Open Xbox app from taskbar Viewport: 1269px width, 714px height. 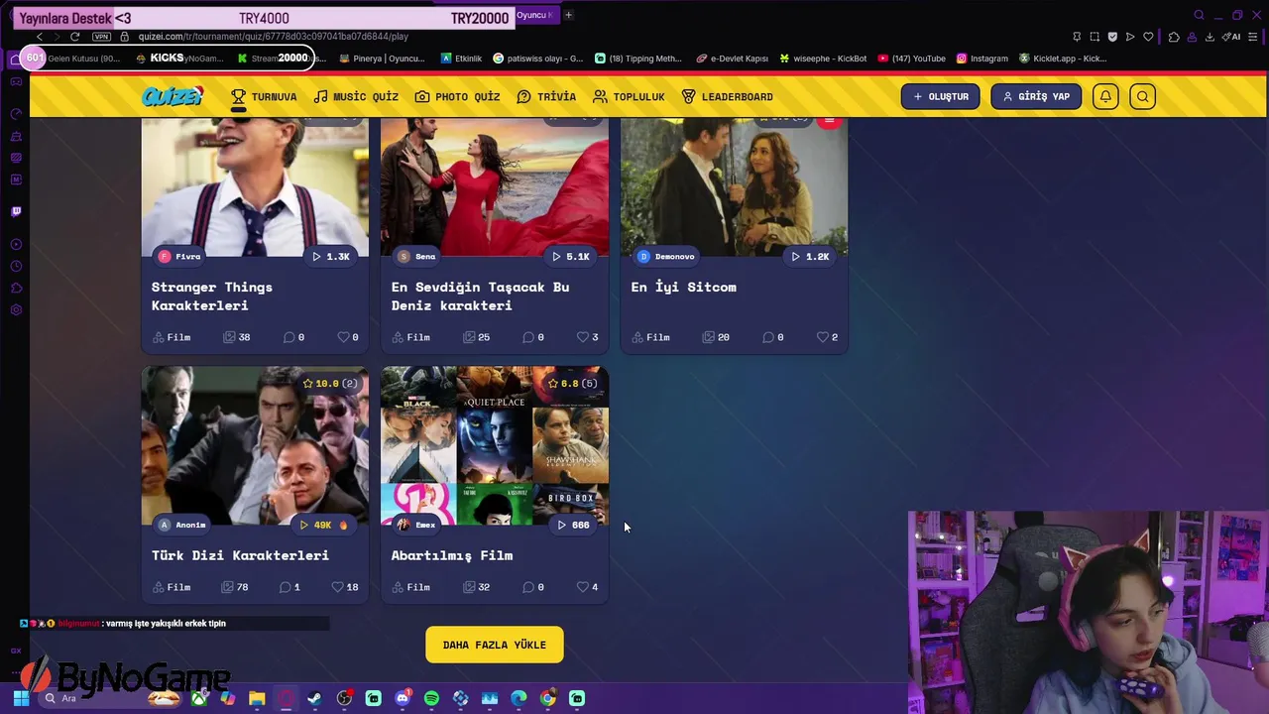(x=199, y=698)
